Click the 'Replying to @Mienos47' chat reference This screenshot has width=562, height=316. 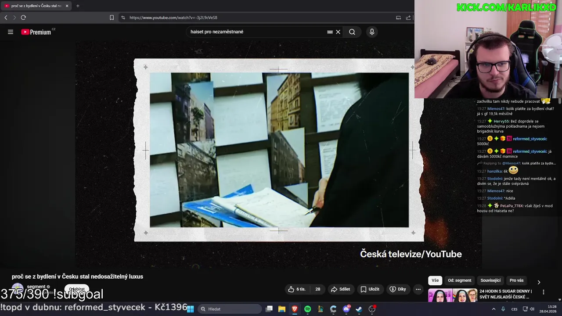[x=516, y=163]
